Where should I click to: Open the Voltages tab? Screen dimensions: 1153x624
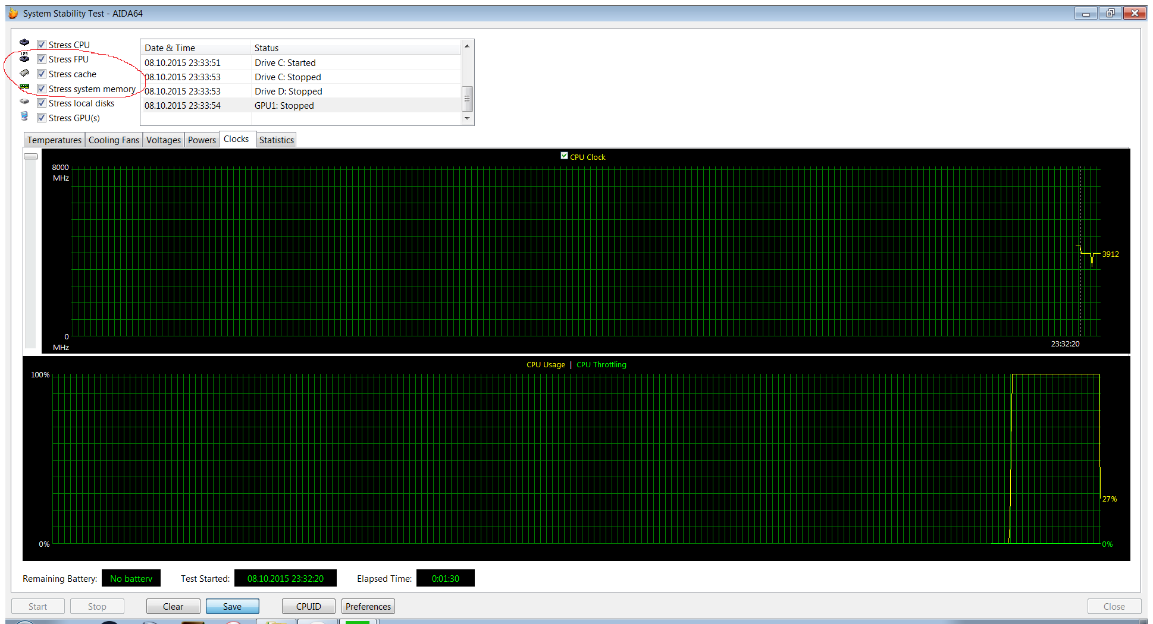(x=164, y=140)
